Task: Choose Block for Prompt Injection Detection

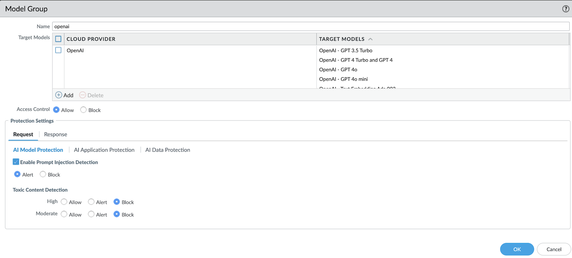Action: pos(43,174)
